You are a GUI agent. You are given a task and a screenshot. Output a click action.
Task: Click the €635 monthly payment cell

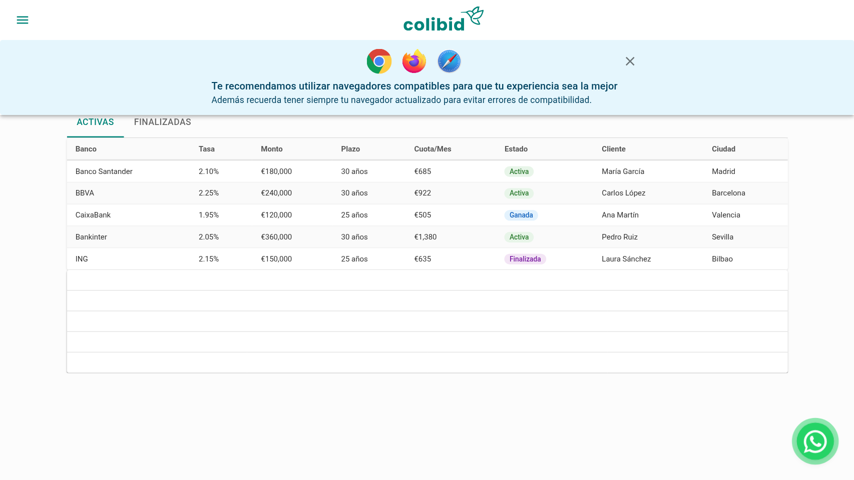pyautogui.click(x=422, y=259)
